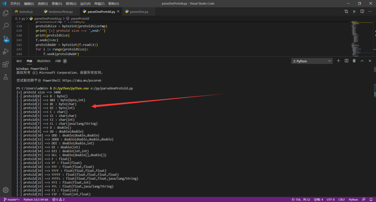
Task: Click master git branch indicator
Action: pos(11,200)
